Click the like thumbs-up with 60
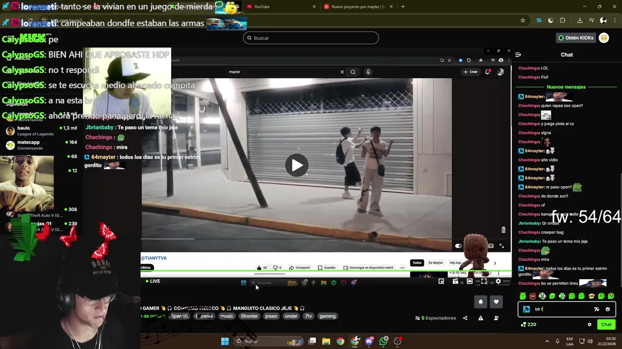The image size is (622, 349). click(262, 268)
